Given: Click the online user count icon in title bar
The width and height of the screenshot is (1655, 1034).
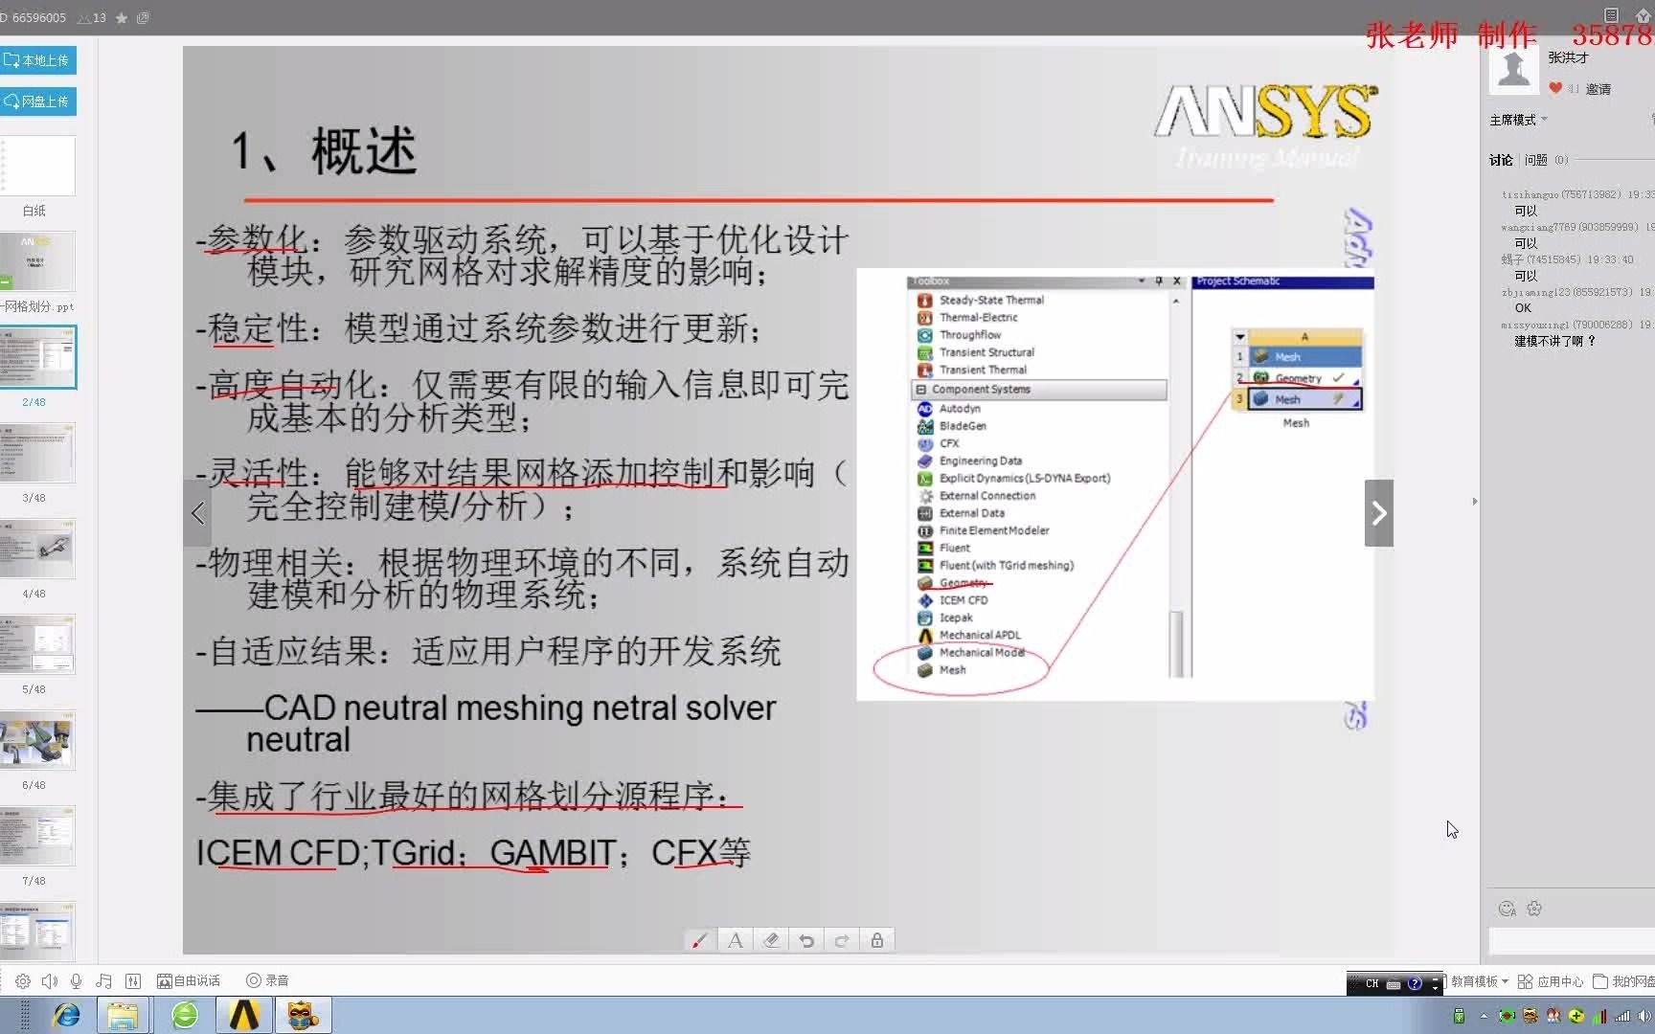Looking at the screenshot, I should [x=91, y=18].
